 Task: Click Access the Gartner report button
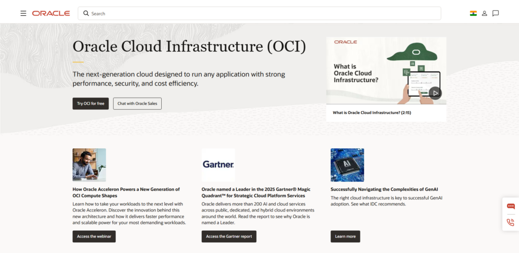tap(229, 236)
